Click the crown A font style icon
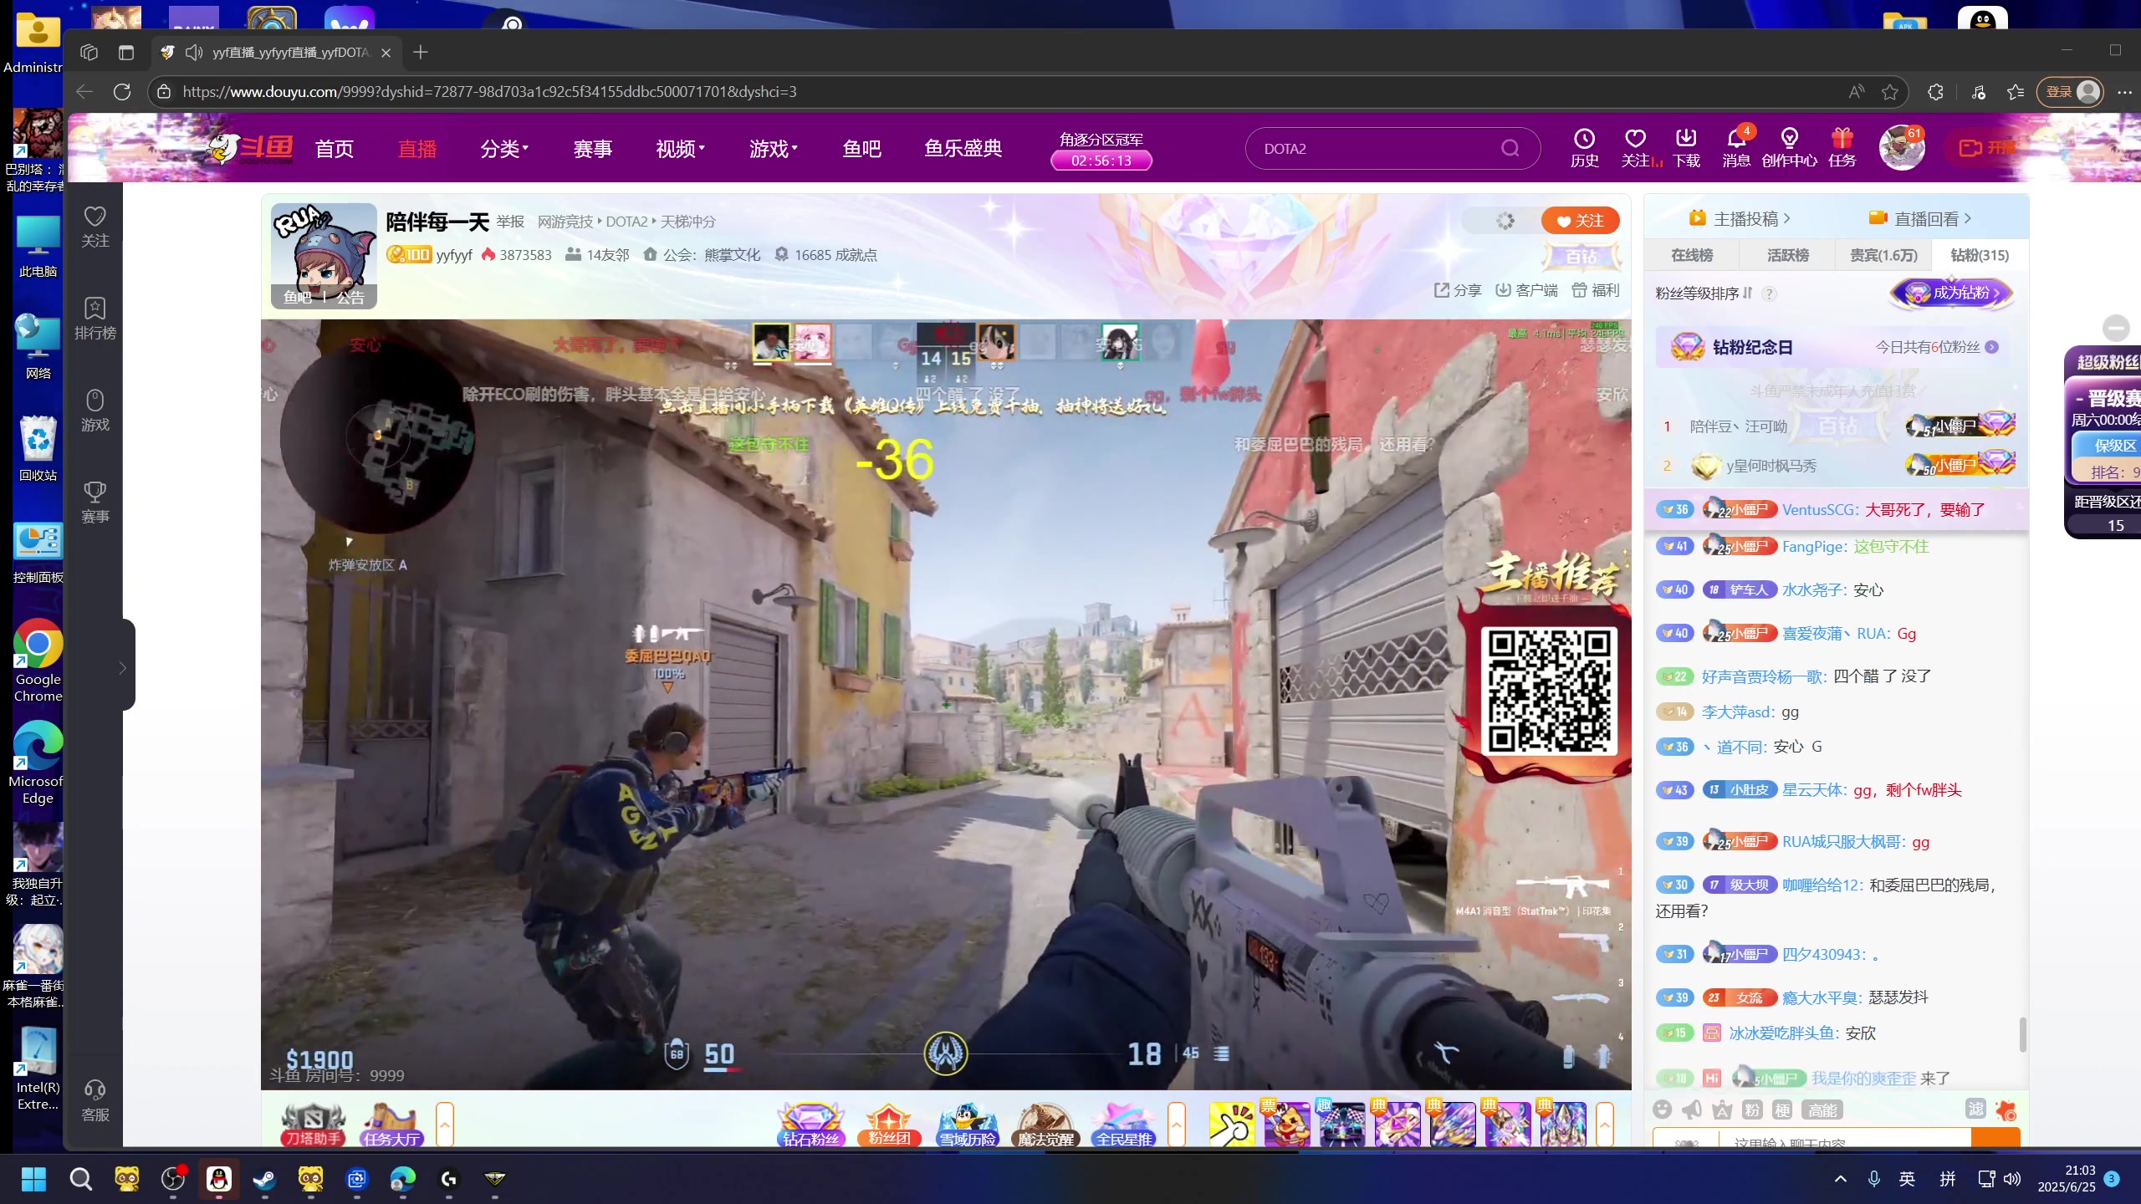The width and height of the screenshot is (2141, 1204). click(x=1722, y=1109)
